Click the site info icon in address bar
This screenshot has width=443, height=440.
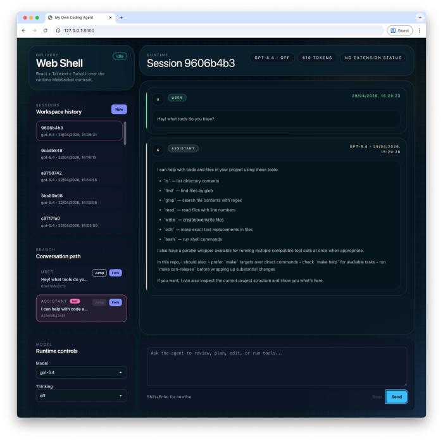coord(58,30)
